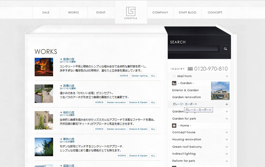Open the LIFESTYLE logo home link
The image size is (265, 167).
pos(131,13)
